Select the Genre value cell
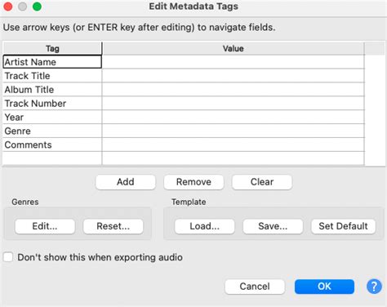The height and width of the screenshot is (307, 387). pos(234,131)
